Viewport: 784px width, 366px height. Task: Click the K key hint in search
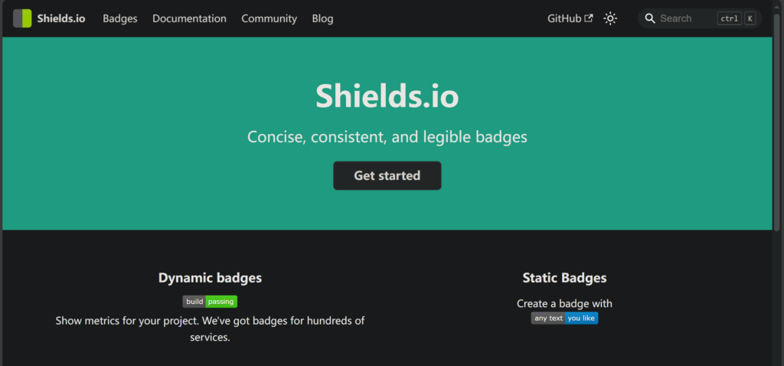click(750, 18)
